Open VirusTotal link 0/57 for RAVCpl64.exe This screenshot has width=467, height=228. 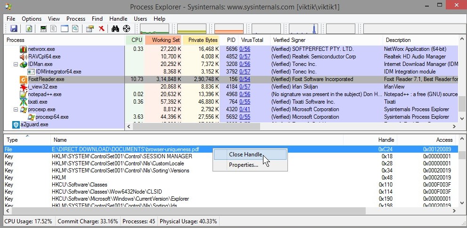[x=245, y=57]
